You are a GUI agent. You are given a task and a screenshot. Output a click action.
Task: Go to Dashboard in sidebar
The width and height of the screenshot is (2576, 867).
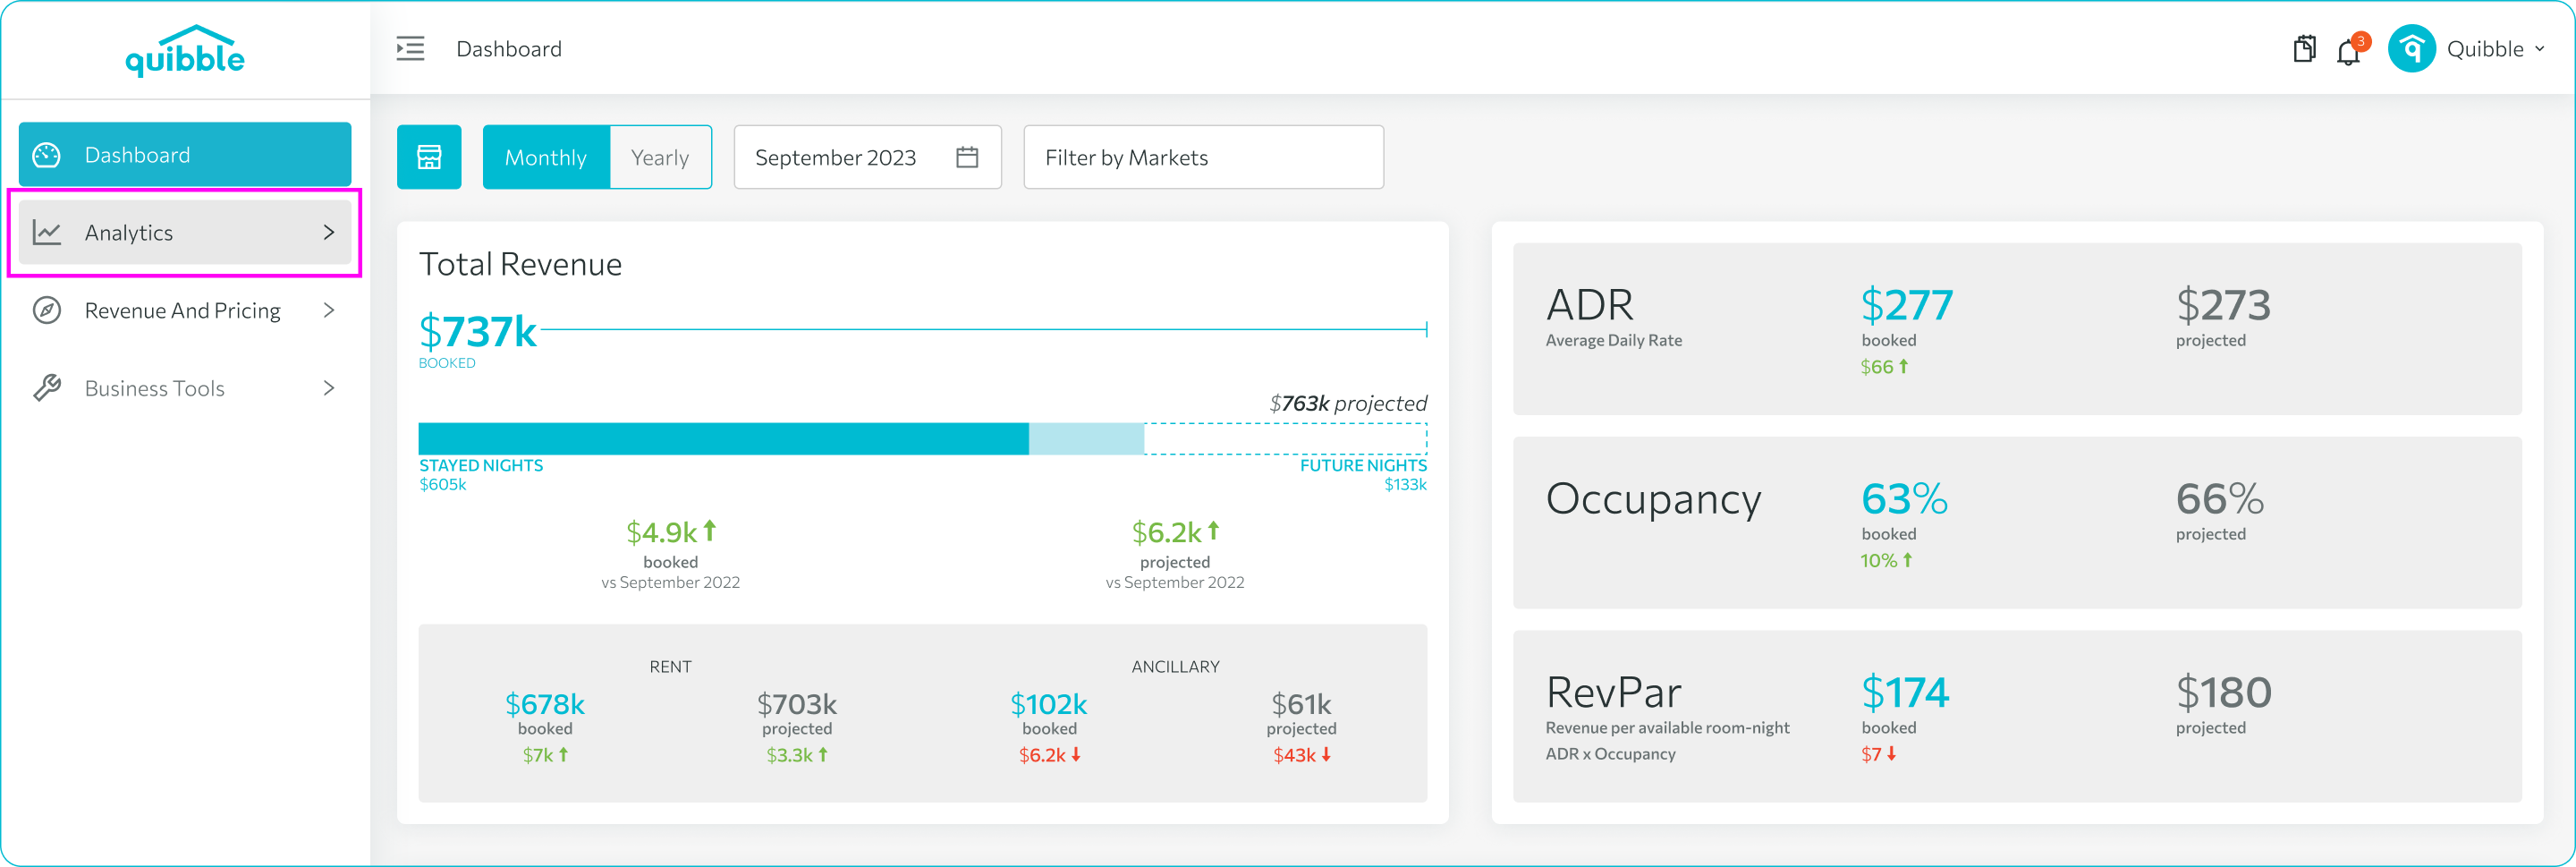point(185,155)
